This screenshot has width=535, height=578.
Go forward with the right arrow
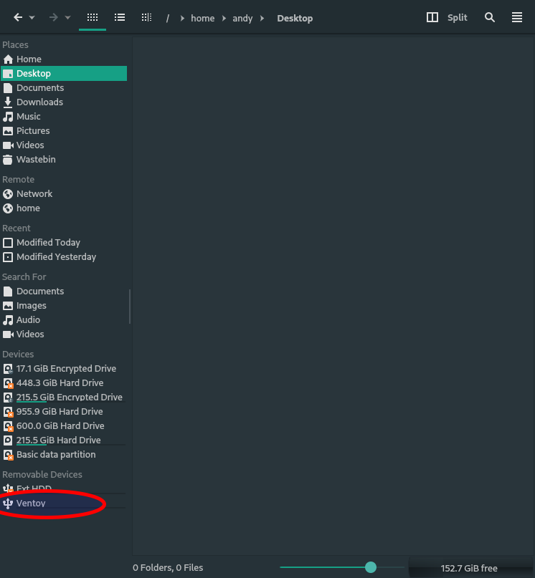coord(54,17)
